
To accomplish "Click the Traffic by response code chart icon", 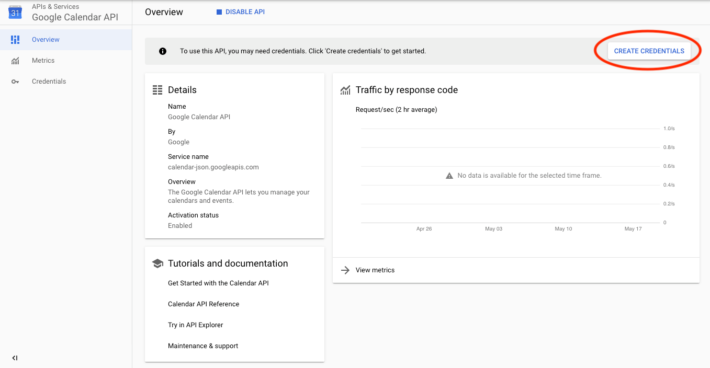I will 345,90.
